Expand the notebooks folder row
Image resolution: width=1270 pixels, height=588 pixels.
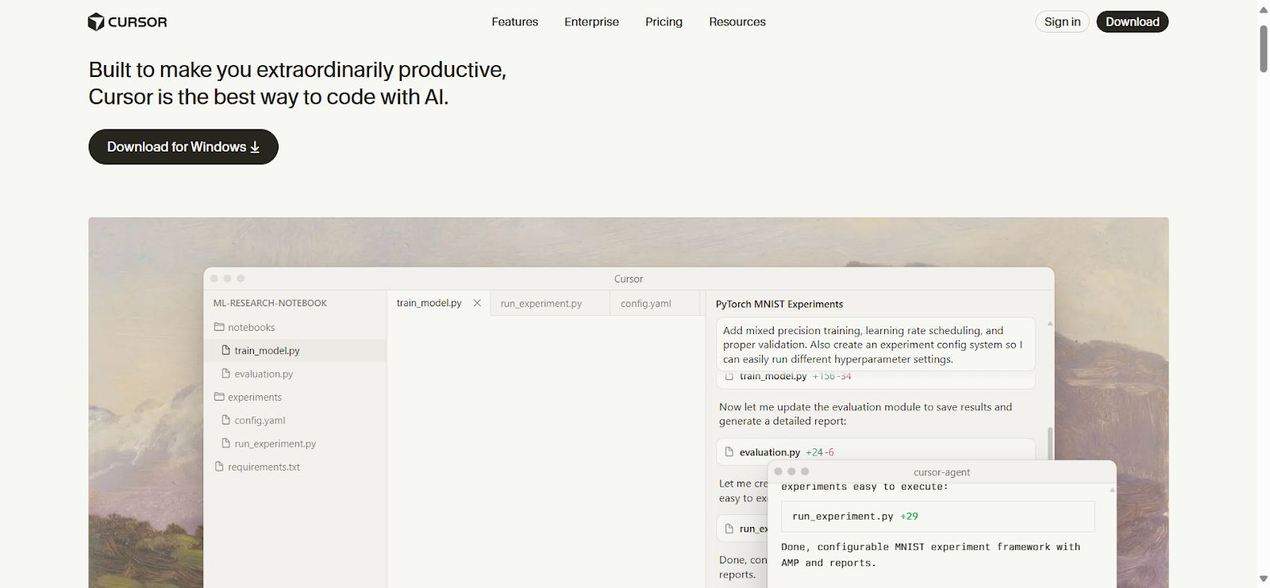(x=295, y=327)
